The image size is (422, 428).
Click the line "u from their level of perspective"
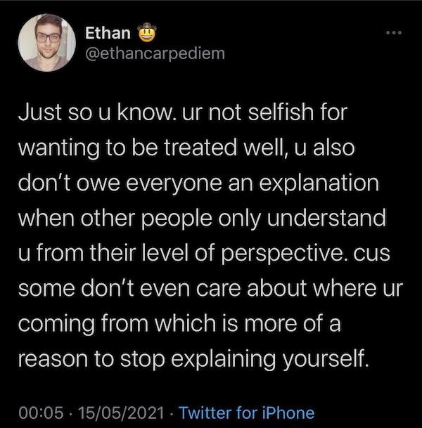(x=204, y=253)
